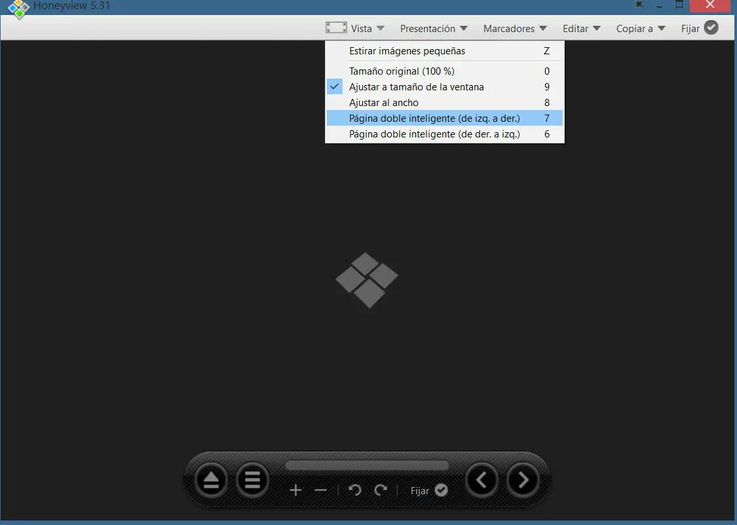Go to next image arrow
This screenshot has height=525, width=737.
click(523, 480)
